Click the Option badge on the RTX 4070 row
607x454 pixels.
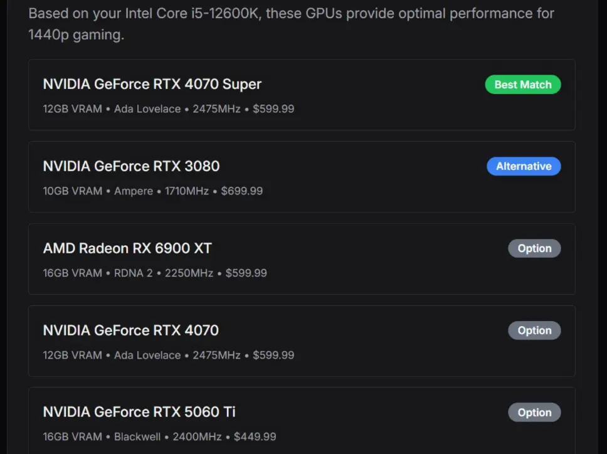click(x=534, y=330)
